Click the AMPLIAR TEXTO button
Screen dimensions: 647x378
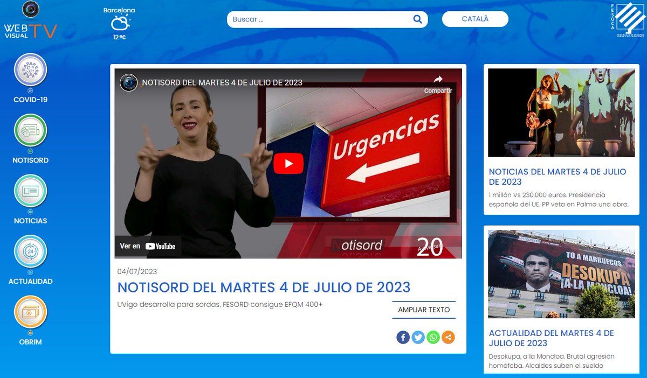(x=424, y=310)
